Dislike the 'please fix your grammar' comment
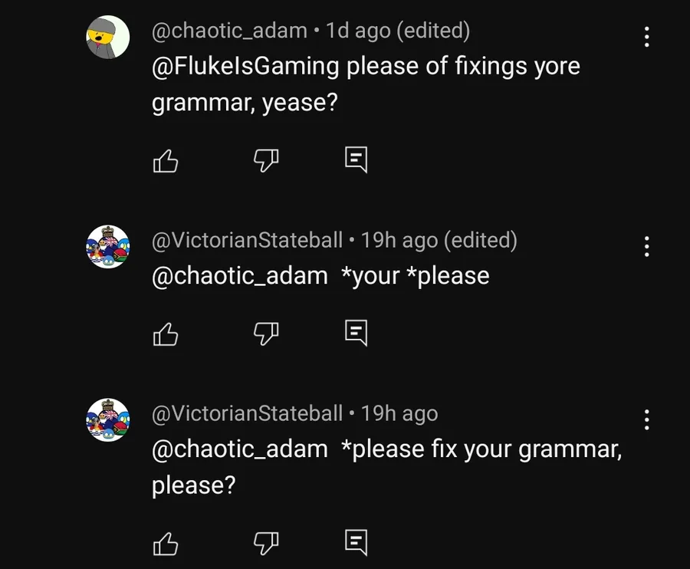Screen dimensions: 690x569 pyautogui.click(x=265, y=543)
